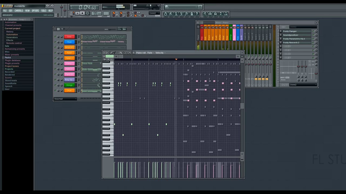Toggle the Fruity Reeverb 2 enable LED
This screenshot has width=346, height=194.
point(313,43)
